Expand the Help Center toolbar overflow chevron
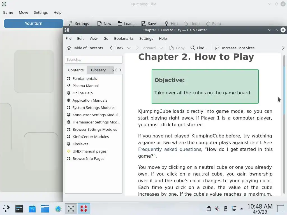Screen dimensions: 287x215 tap(283, 48)
